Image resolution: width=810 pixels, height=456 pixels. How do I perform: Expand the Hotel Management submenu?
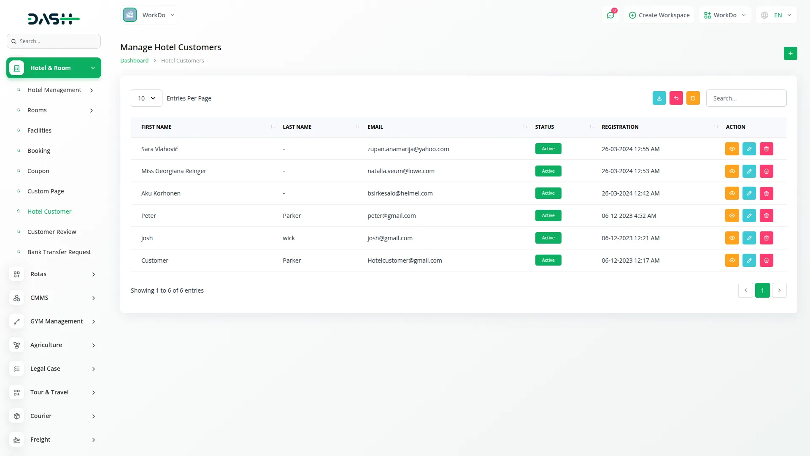point(54,90)
